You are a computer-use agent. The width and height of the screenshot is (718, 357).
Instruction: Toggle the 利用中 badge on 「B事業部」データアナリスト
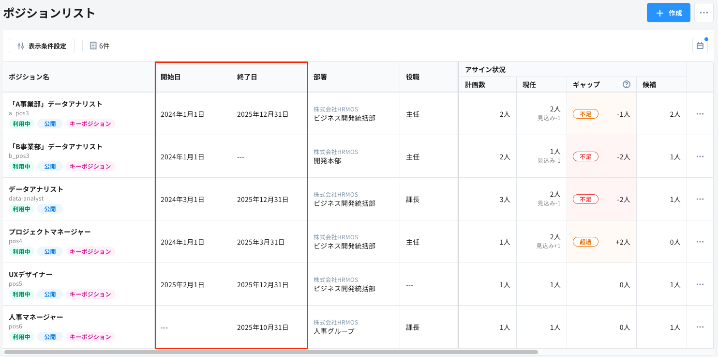coord(21,166)
